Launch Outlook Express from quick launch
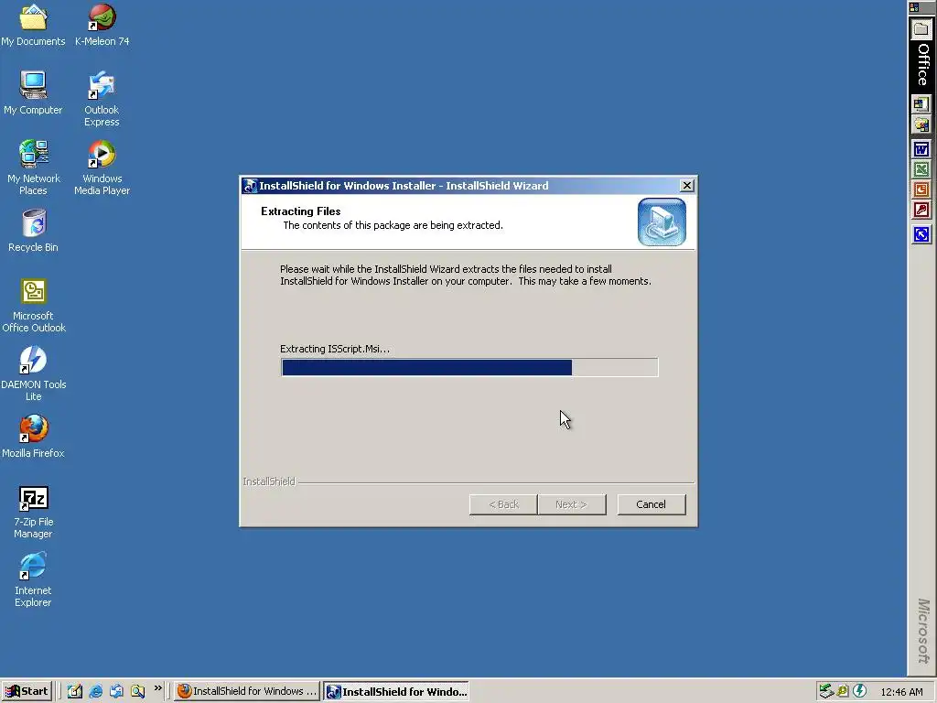 [x=116, y=691]
